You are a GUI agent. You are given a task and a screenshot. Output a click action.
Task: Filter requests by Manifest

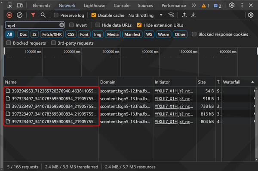(132, 34)
